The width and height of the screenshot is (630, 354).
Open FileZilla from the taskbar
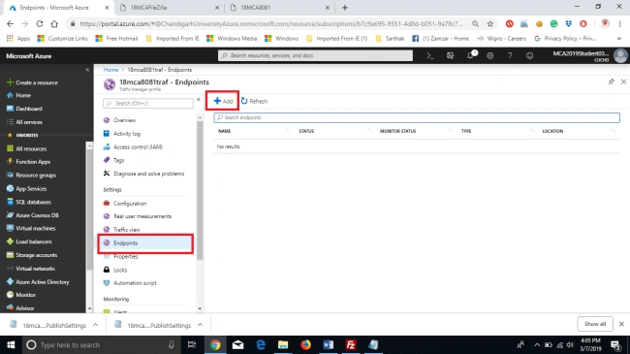[x=350, y=344]
